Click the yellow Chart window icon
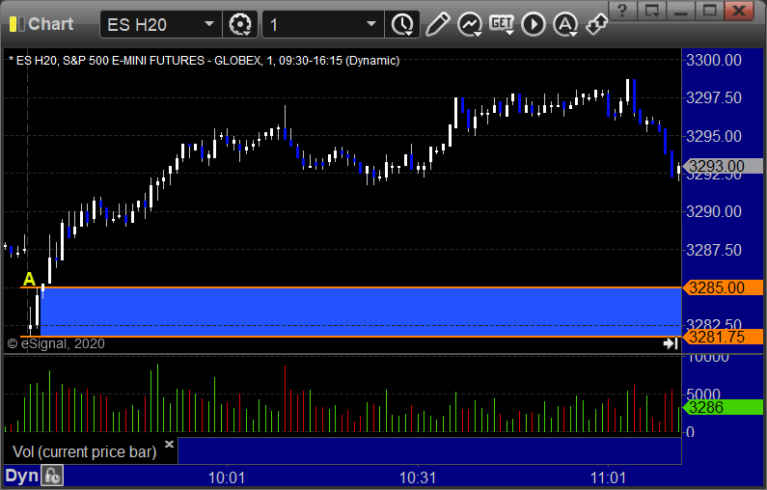This screenshot has width=767, height=490. tap(16, 24)
